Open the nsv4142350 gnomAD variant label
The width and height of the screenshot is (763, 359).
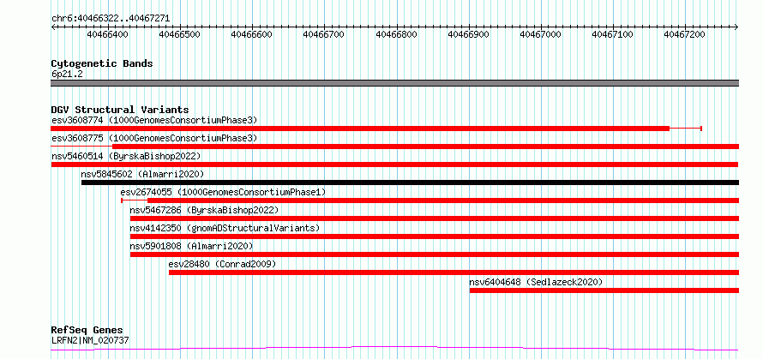(225, 228)
